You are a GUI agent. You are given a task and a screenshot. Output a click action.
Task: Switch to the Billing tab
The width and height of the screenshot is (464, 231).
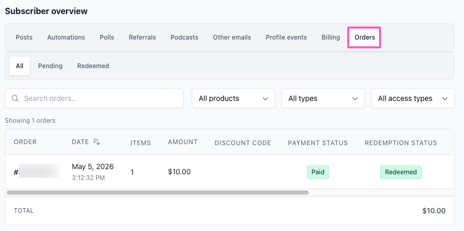pyautogui.click(x=331, y=37)
